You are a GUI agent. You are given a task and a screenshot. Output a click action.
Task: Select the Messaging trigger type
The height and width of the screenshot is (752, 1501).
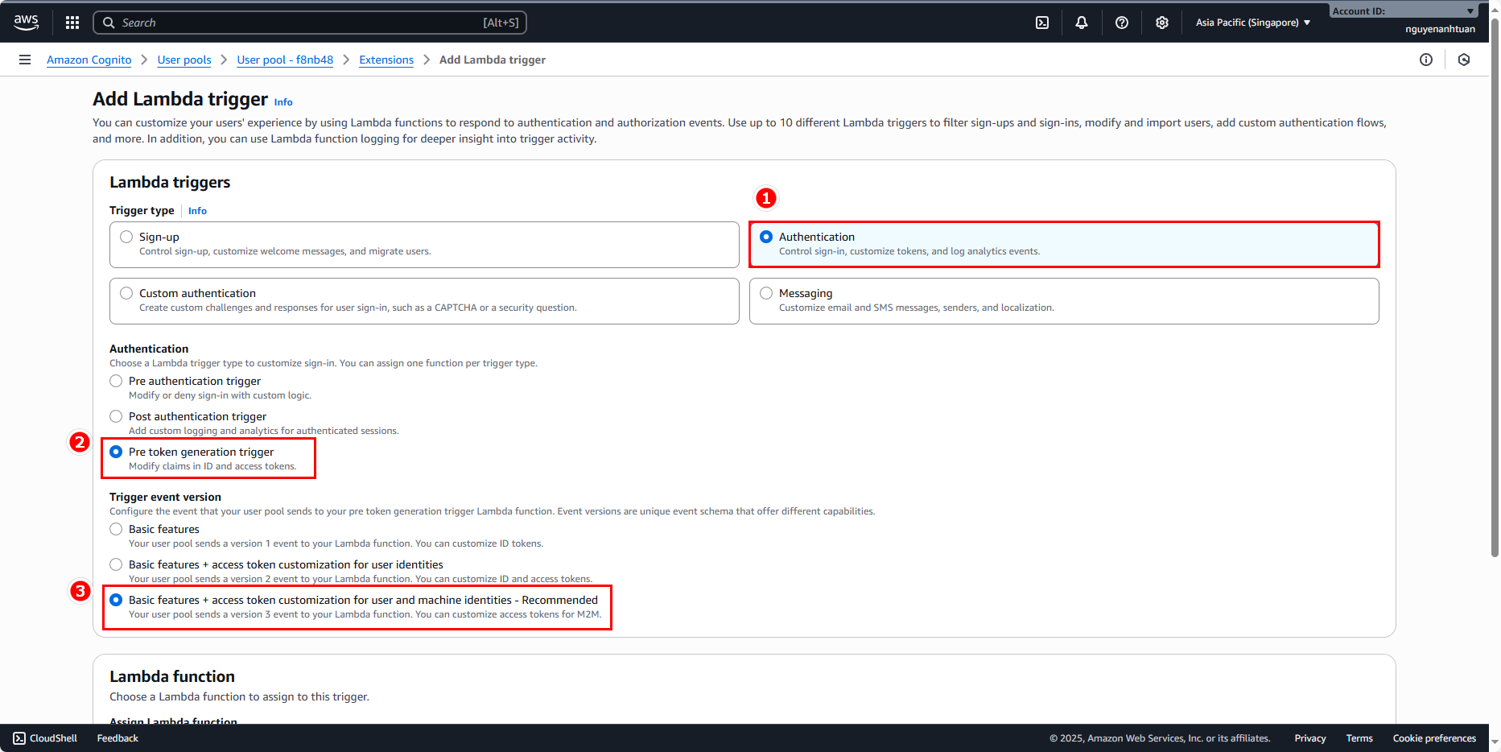point(766,293)
